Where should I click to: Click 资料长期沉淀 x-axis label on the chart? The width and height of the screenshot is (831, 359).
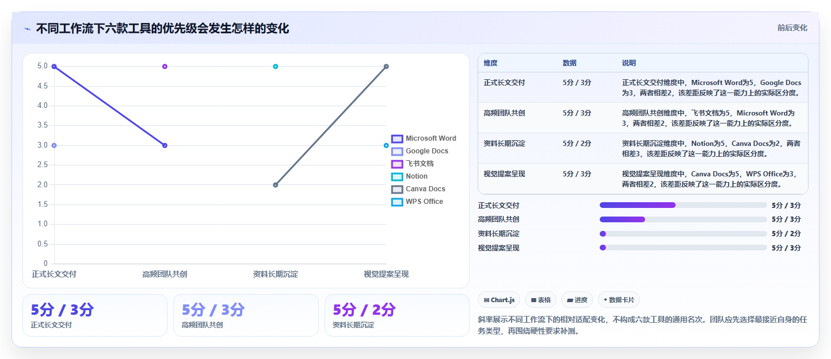pyautogui.click(x=276, y=275)
